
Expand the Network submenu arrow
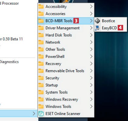(x=91, y=42)
